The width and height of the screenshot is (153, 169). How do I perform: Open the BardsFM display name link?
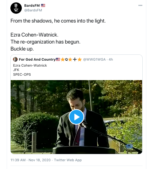click(x=32, y=5)
